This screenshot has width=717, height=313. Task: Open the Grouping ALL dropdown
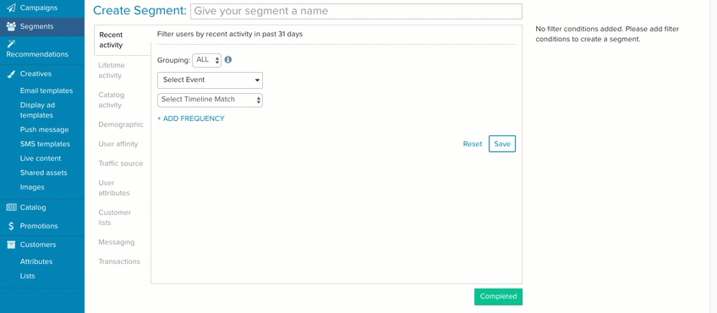[x=206, y=60]
